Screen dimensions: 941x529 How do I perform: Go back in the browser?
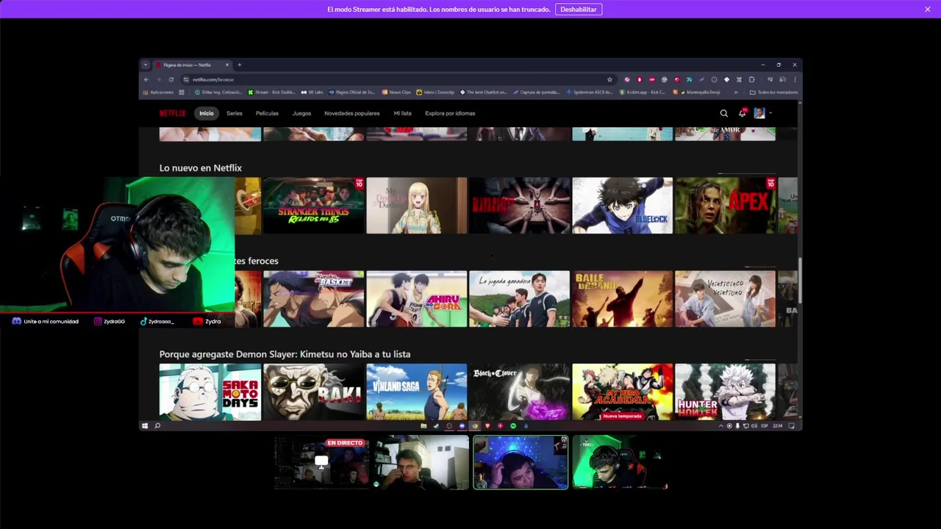click(x=146, y=79)
